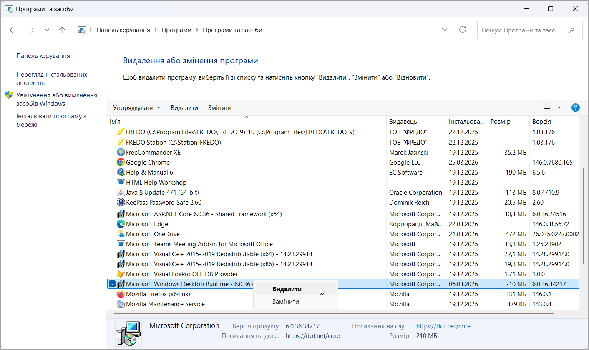
Task: Open the view options dropdown arrow
Action: 559,108
